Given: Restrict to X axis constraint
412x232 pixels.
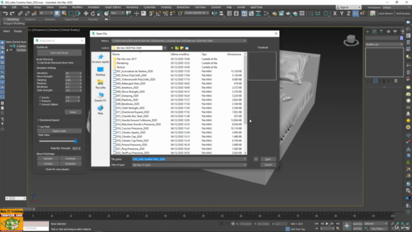Looking at the screenshot, I should pos(335,14).
